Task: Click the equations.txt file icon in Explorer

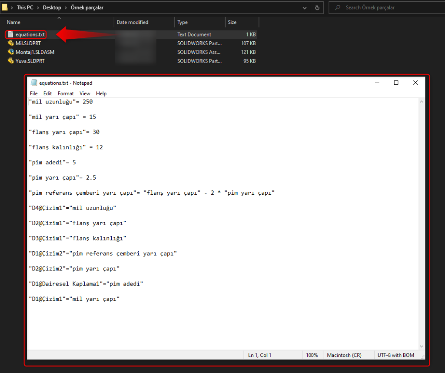Action: [10, 34]
